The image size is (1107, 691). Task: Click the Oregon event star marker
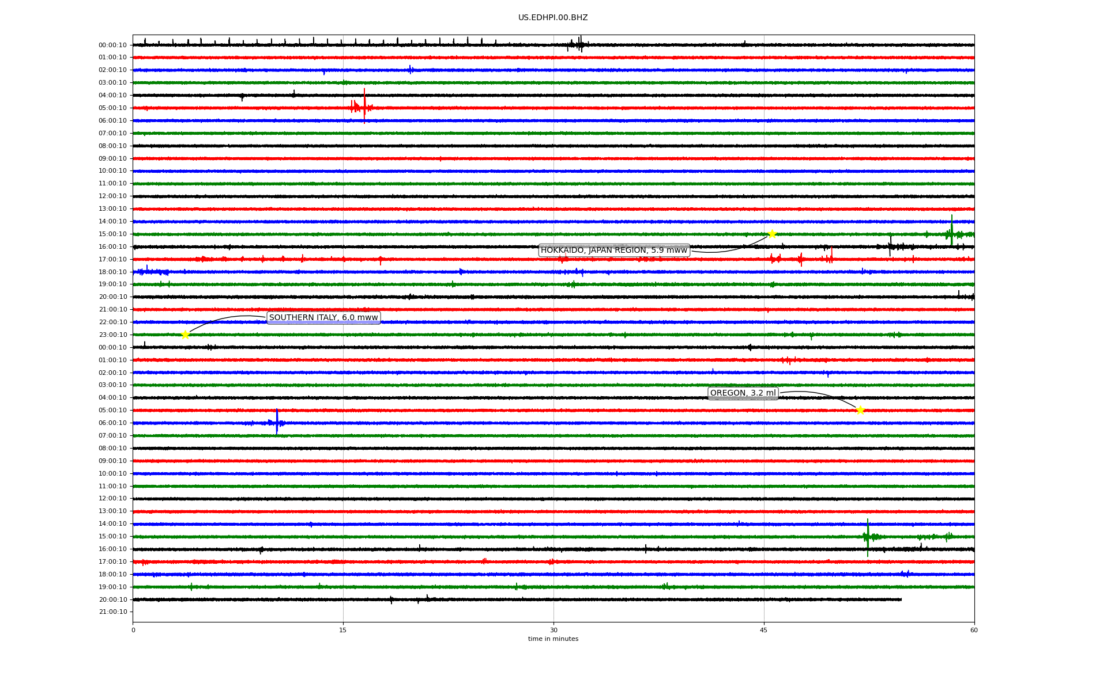pyautogui.click(x=860, y=410)
